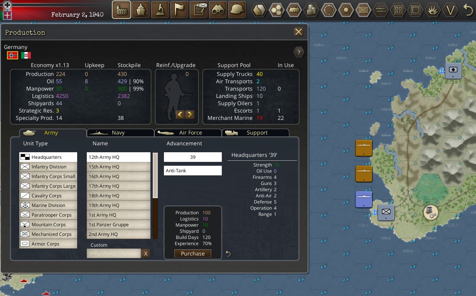Viewport: 476px width, 296px height.
Task: Clear the Custom name with X button
Action: 145,253
